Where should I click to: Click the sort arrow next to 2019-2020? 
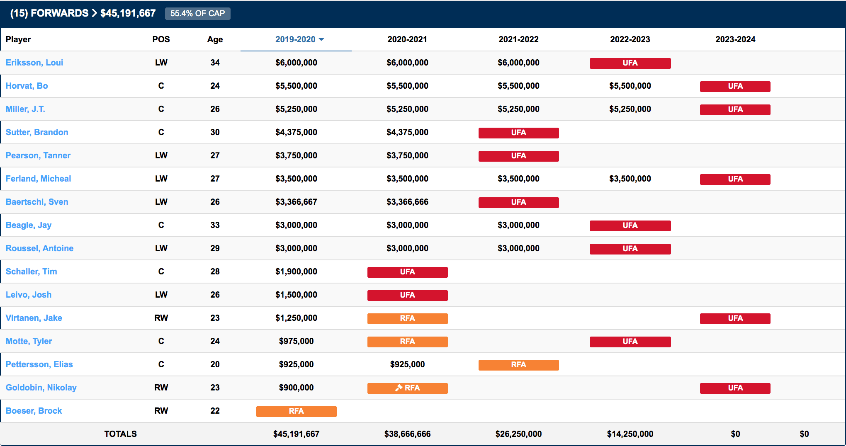point(321,40)
